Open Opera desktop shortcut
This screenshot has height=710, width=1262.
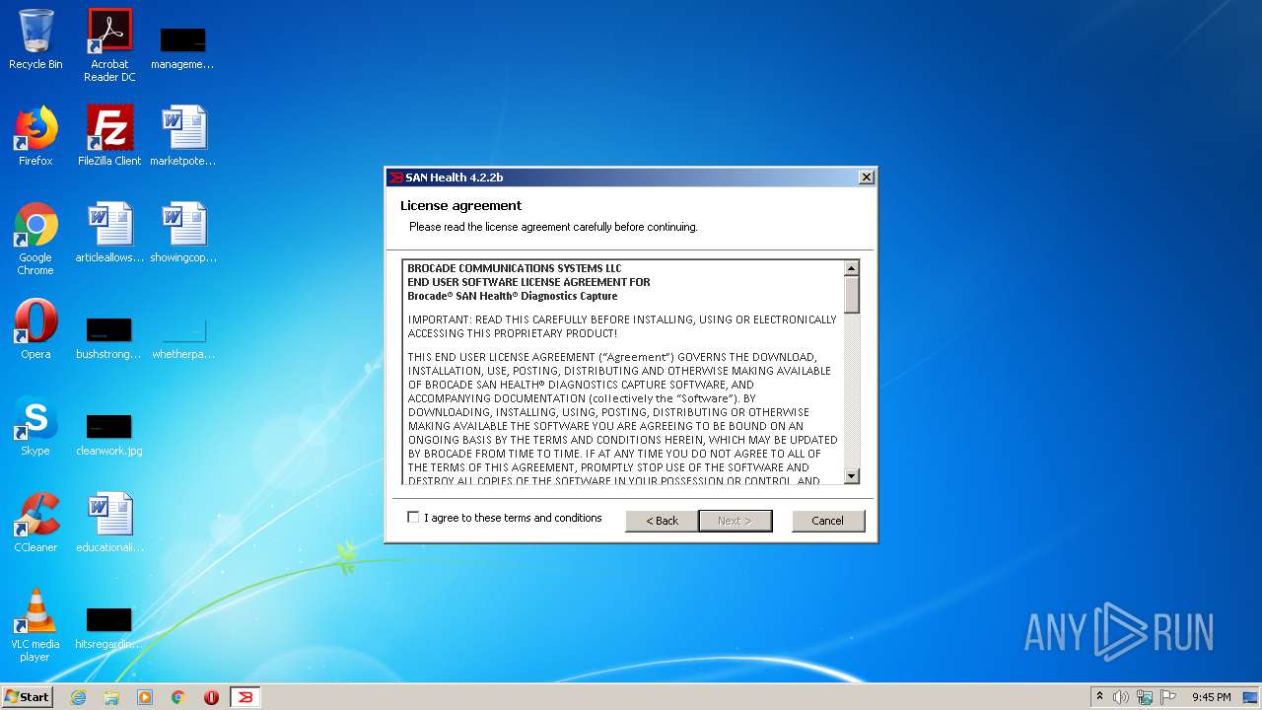pos(35,329)
